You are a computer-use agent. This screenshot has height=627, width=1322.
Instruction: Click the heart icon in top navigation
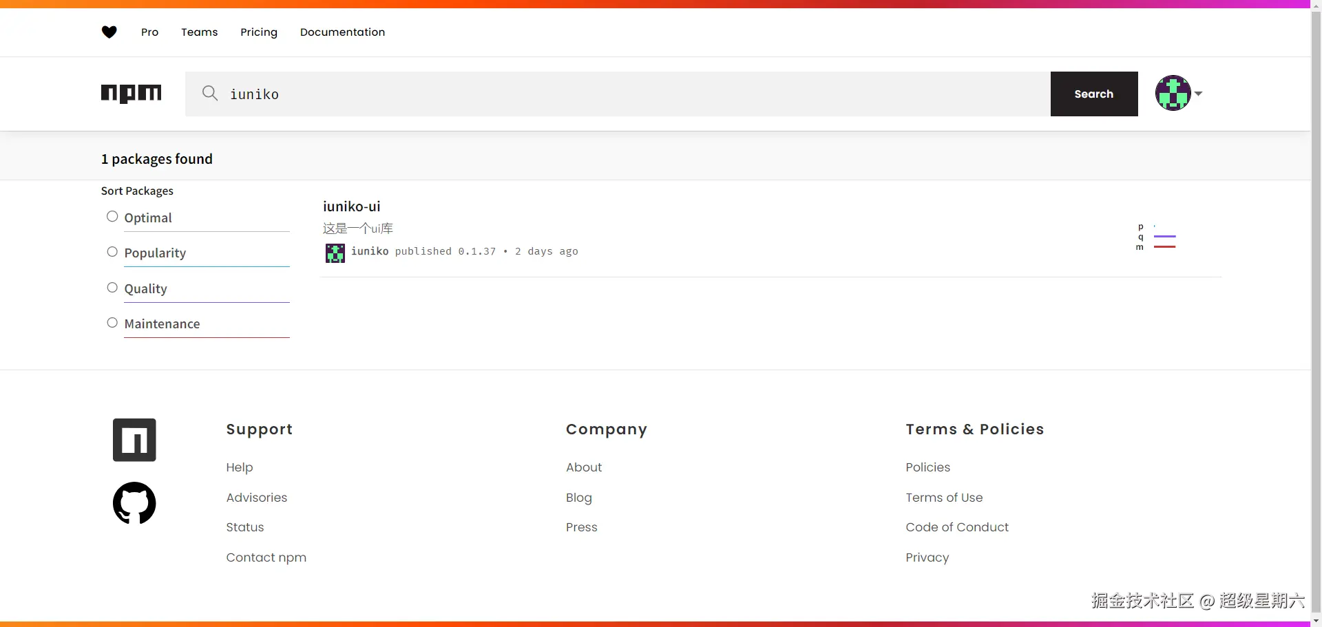(109, 32)
